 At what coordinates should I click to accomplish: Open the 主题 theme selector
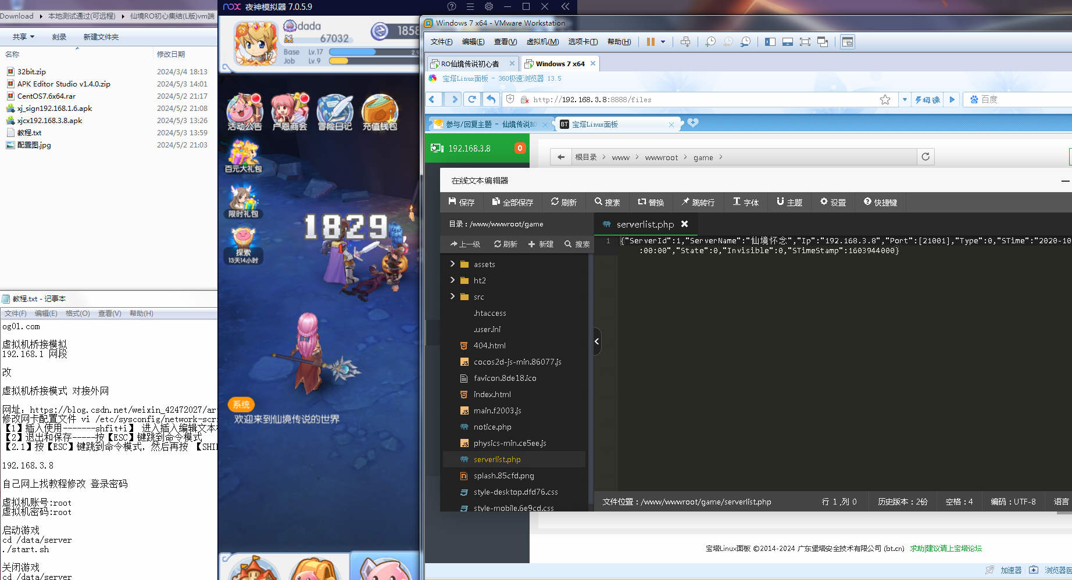tap(789, 202)
